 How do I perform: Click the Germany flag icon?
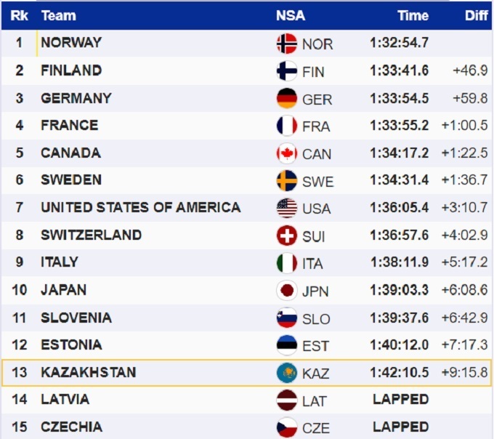pyautogui.click(x=287, y=98)
